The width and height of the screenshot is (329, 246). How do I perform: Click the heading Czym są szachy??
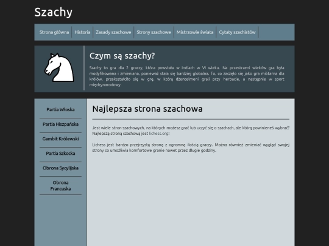click(122, 56)
